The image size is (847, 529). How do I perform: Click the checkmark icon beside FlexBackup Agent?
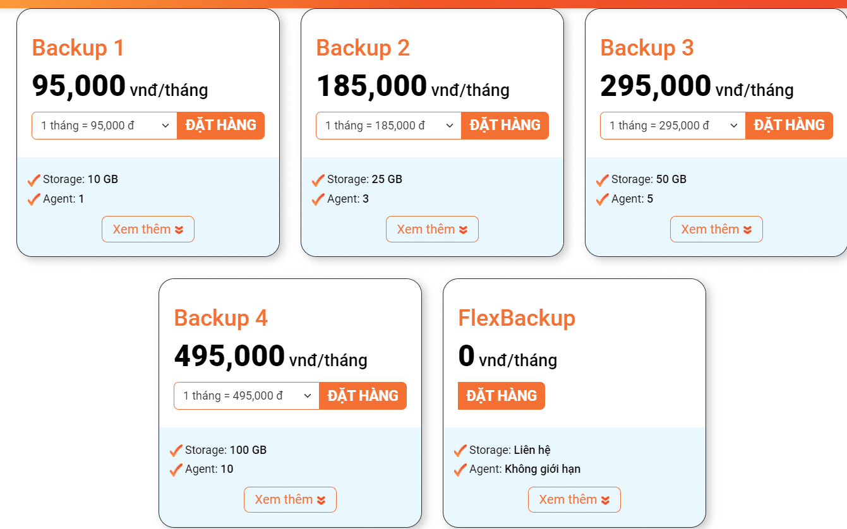460,470
